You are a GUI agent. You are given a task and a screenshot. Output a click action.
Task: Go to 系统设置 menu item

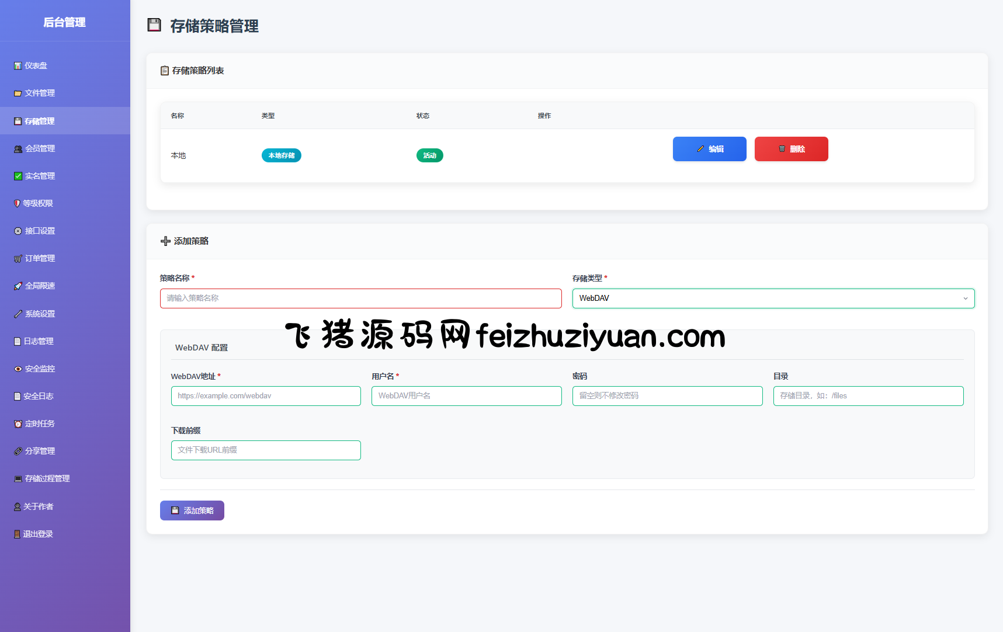[40, 314]
